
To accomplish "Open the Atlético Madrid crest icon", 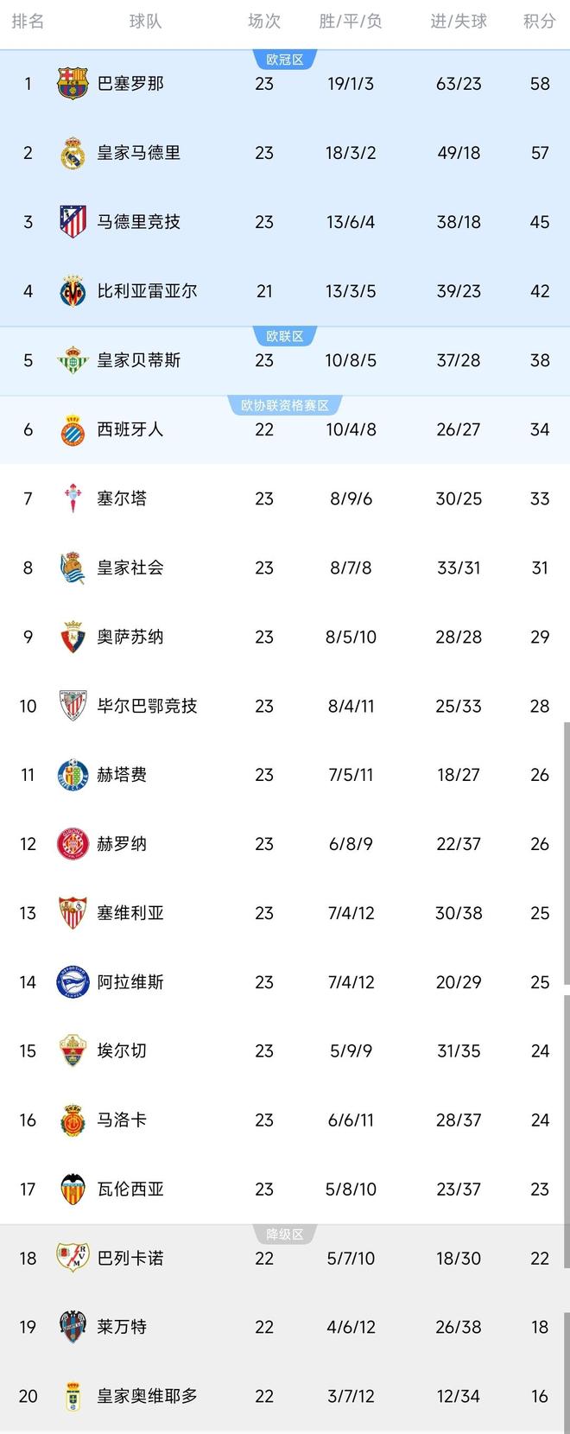I will tap(73, 222).
